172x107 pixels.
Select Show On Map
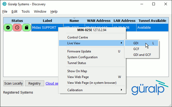point(92,71)
